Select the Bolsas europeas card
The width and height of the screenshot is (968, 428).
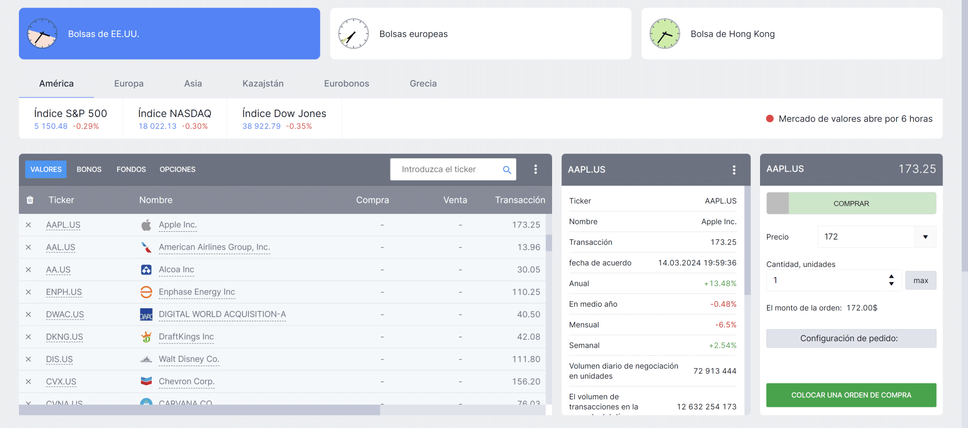click(x=481, y=34)
